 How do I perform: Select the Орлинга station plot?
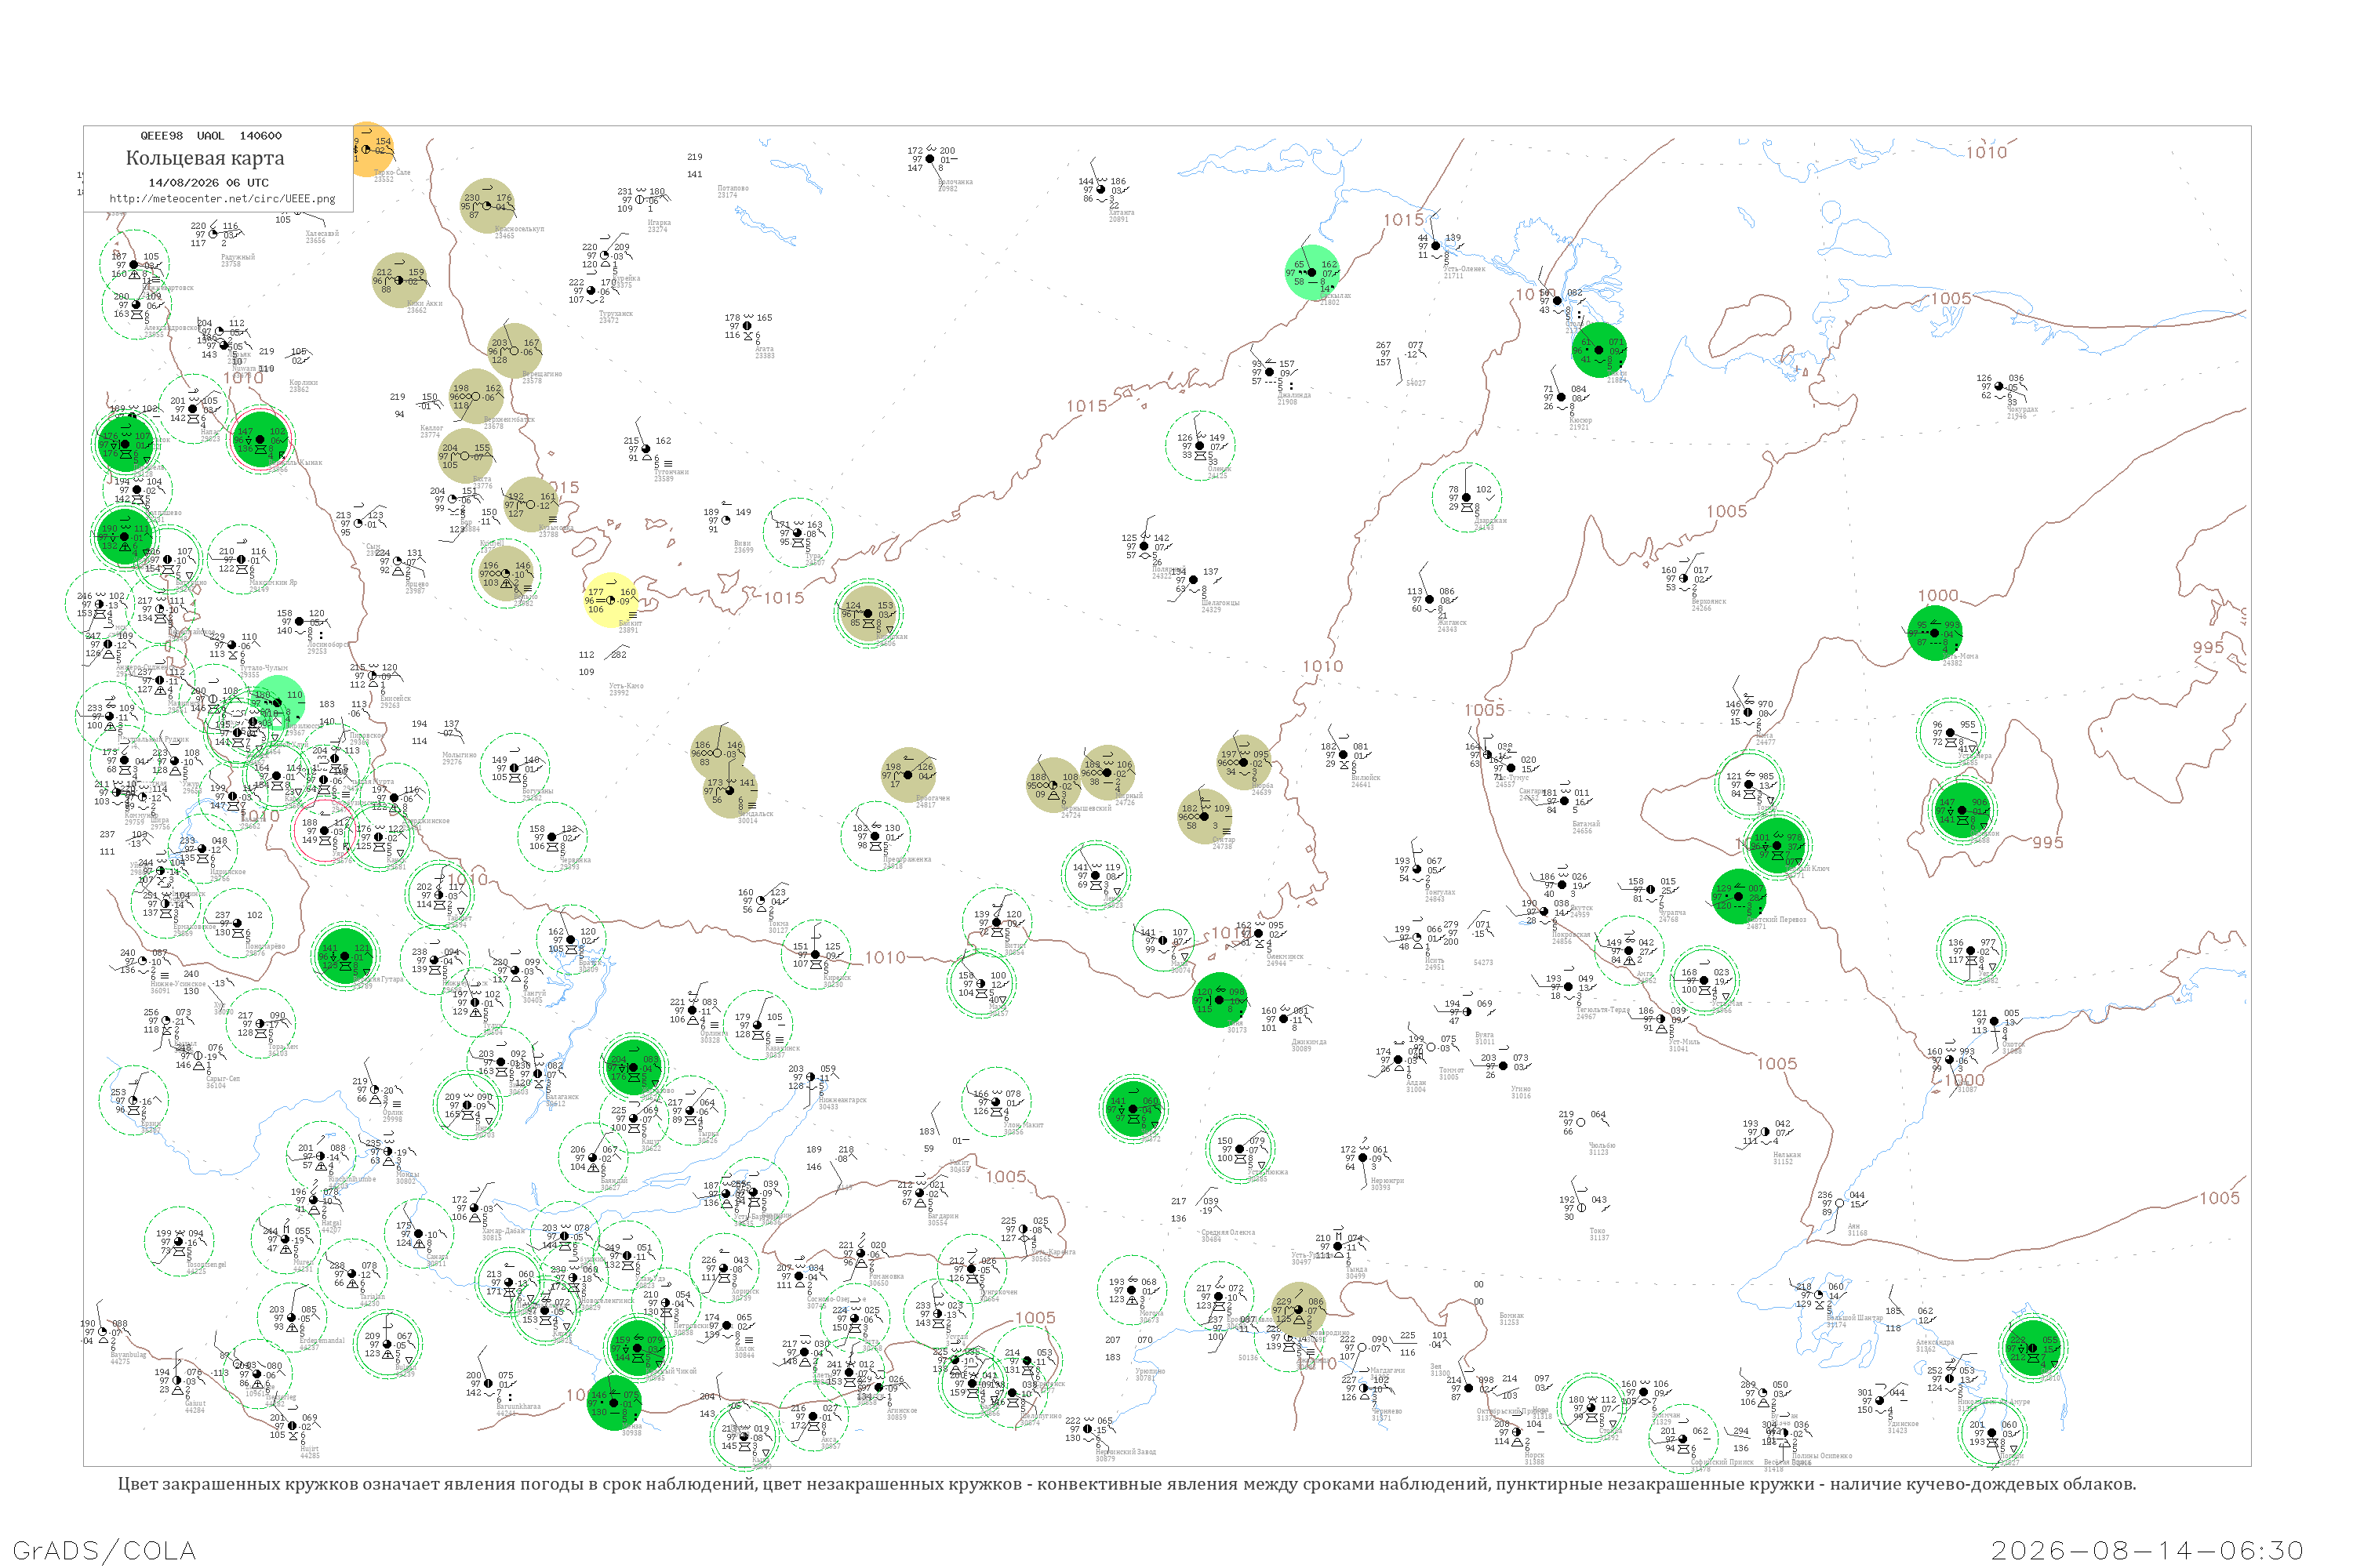coord(691,1010)
